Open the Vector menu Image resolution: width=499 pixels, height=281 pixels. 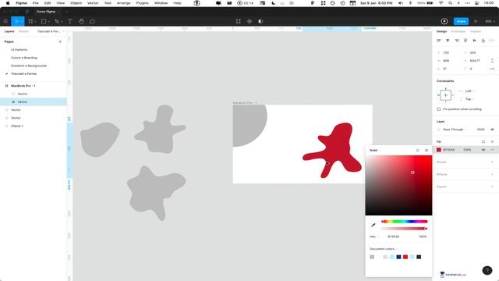[93, 3]
